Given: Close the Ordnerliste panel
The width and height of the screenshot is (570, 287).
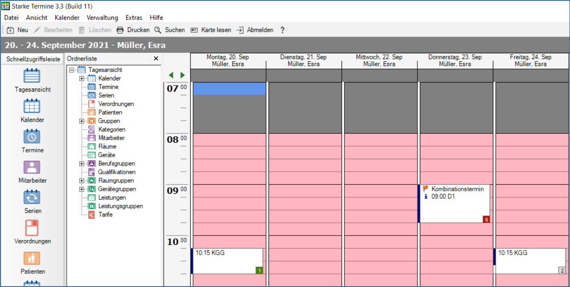Looking at the screenshot, I should tap(156, 58).
